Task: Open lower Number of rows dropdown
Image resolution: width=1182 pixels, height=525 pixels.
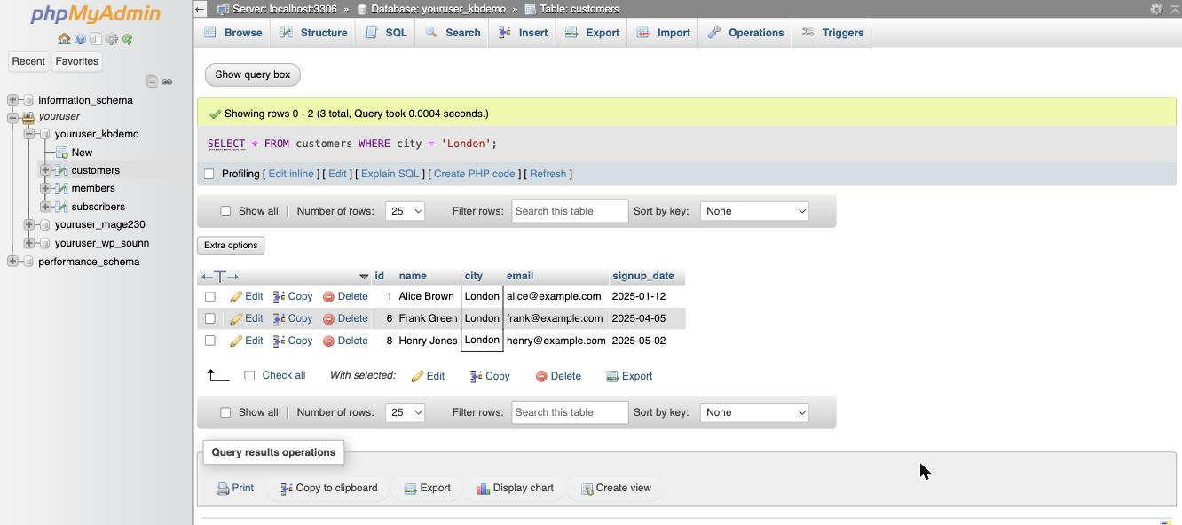Action: click(x=405, y=412)
